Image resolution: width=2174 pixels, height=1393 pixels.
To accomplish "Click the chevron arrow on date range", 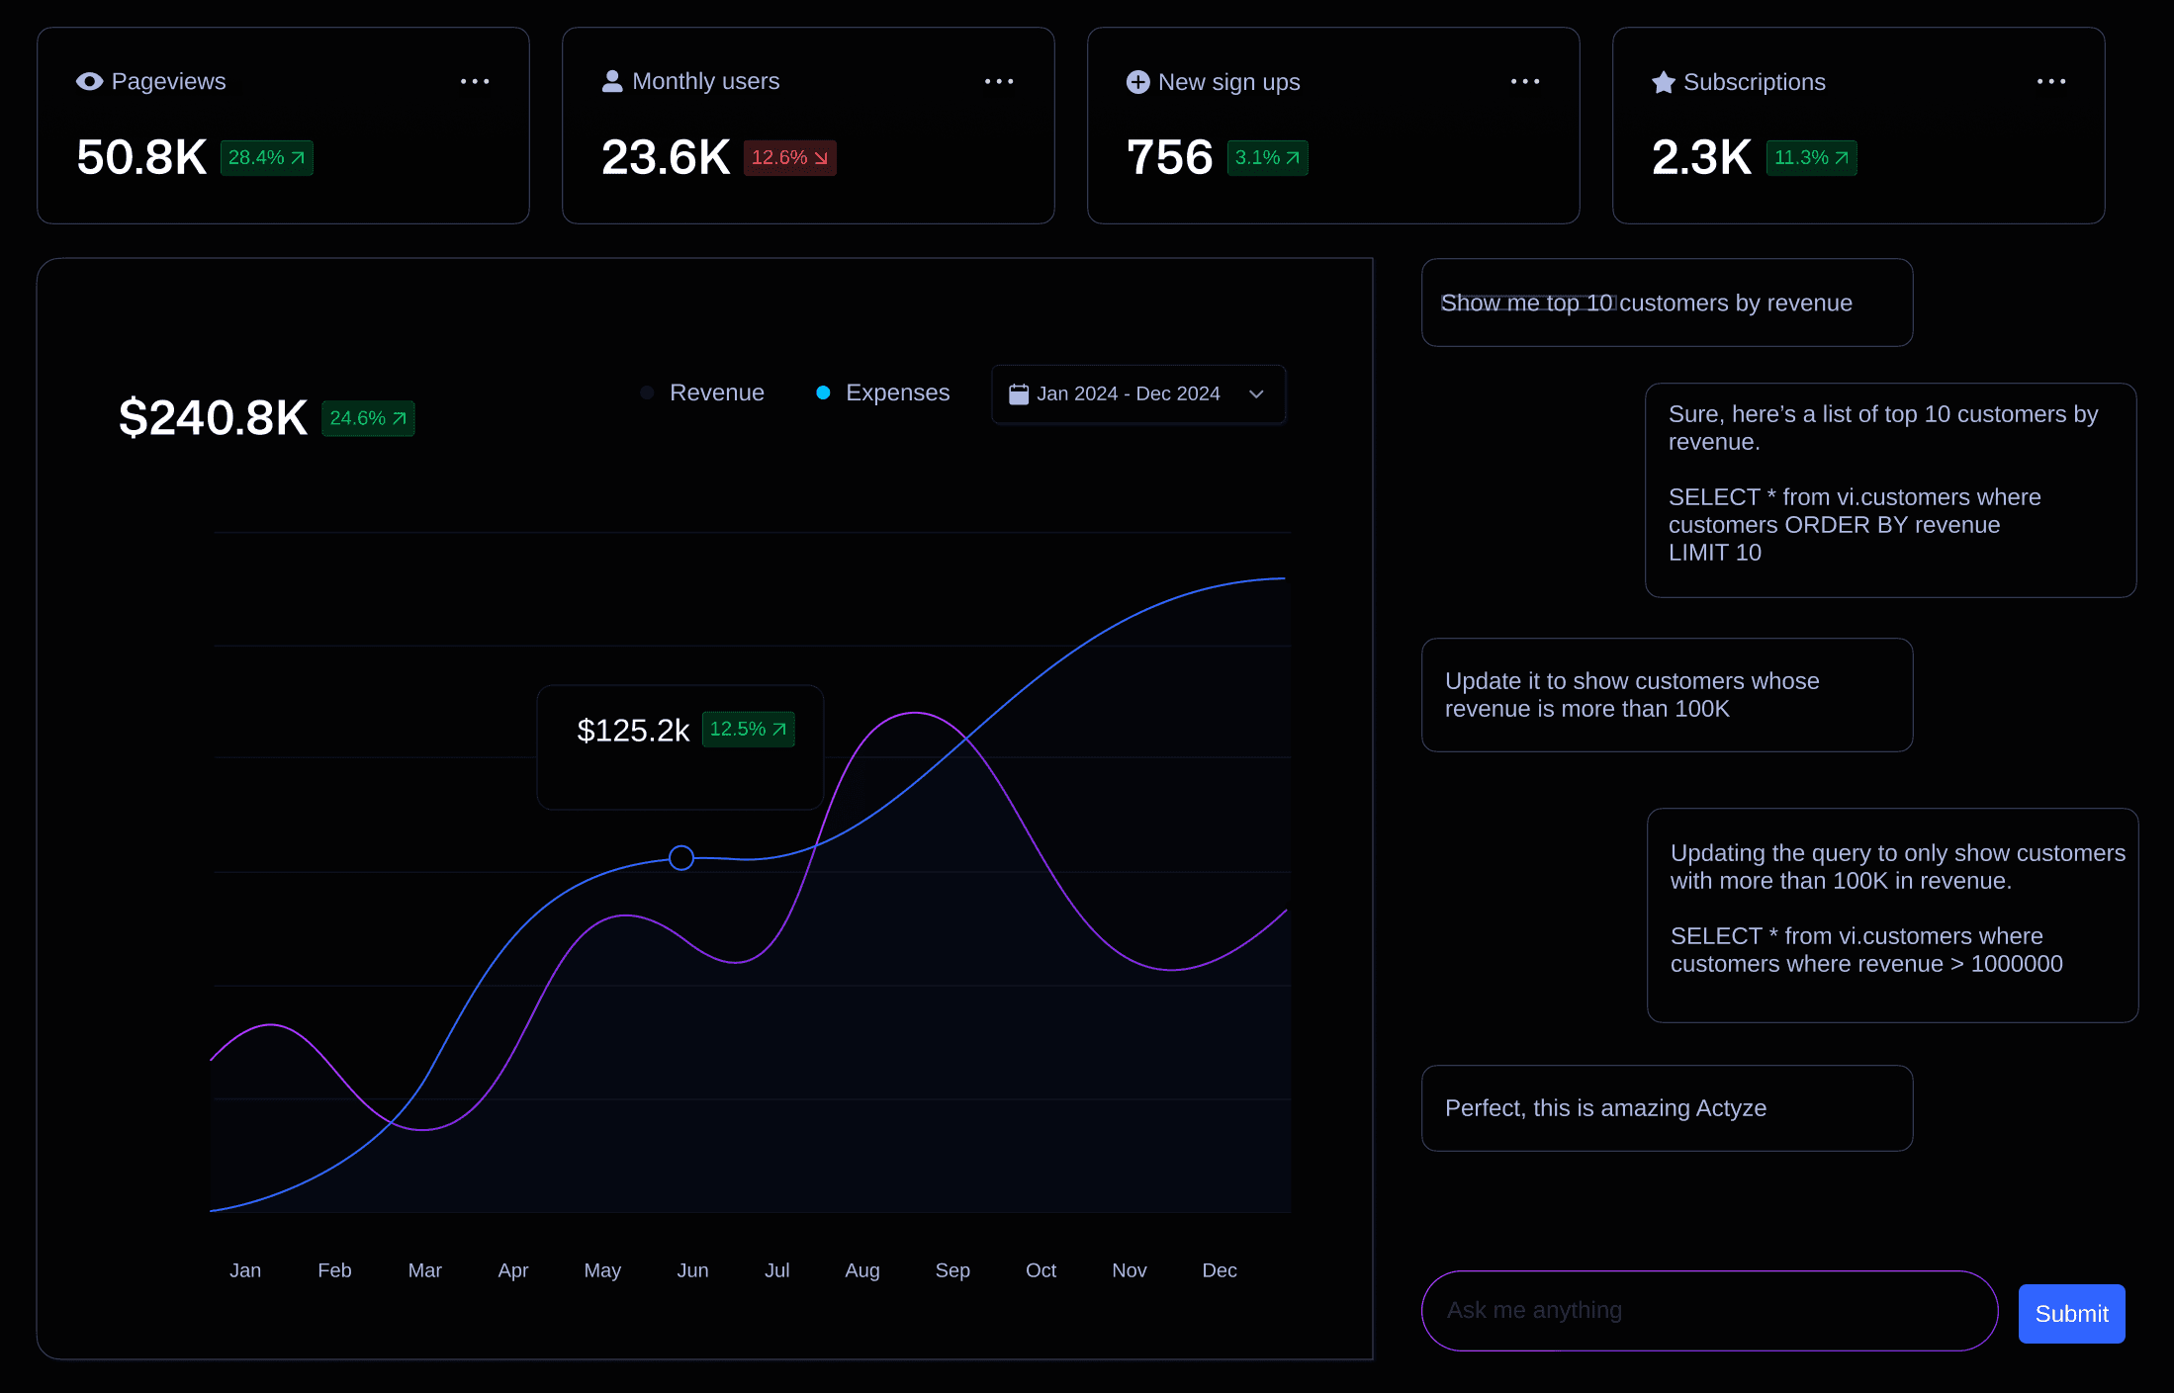I will 1257,394.
